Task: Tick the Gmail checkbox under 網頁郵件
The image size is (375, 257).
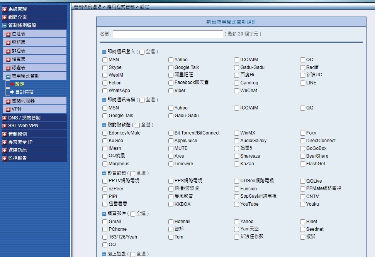Action: [x=105, y=222]
